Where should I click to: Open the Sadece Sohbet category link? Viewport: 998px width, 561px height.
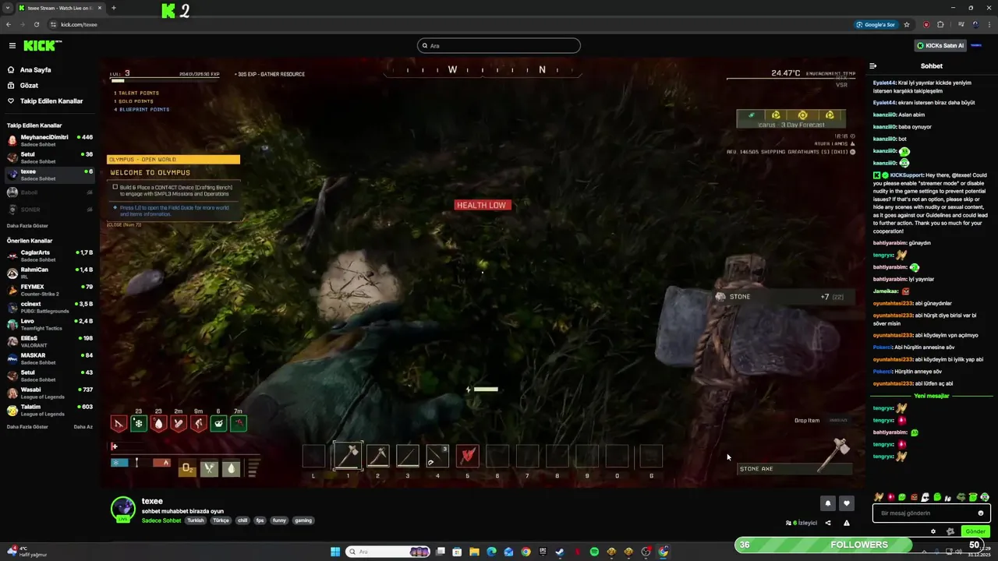pyautogui.click(x=161, y=520)
